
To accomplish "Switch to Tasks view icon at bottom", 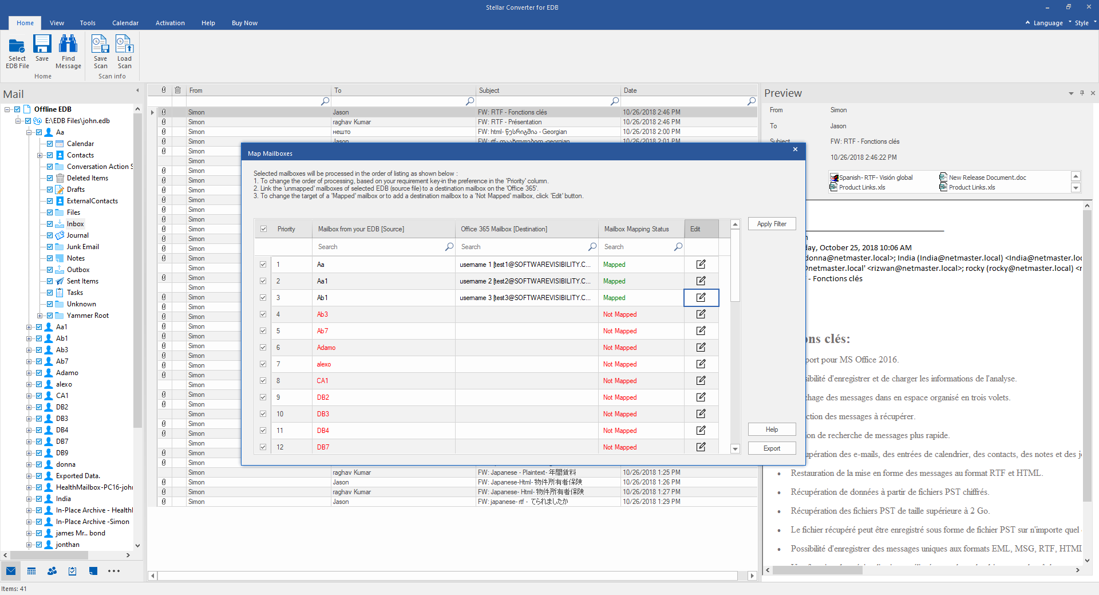I will pyautogui.click(x=73, y=571).
